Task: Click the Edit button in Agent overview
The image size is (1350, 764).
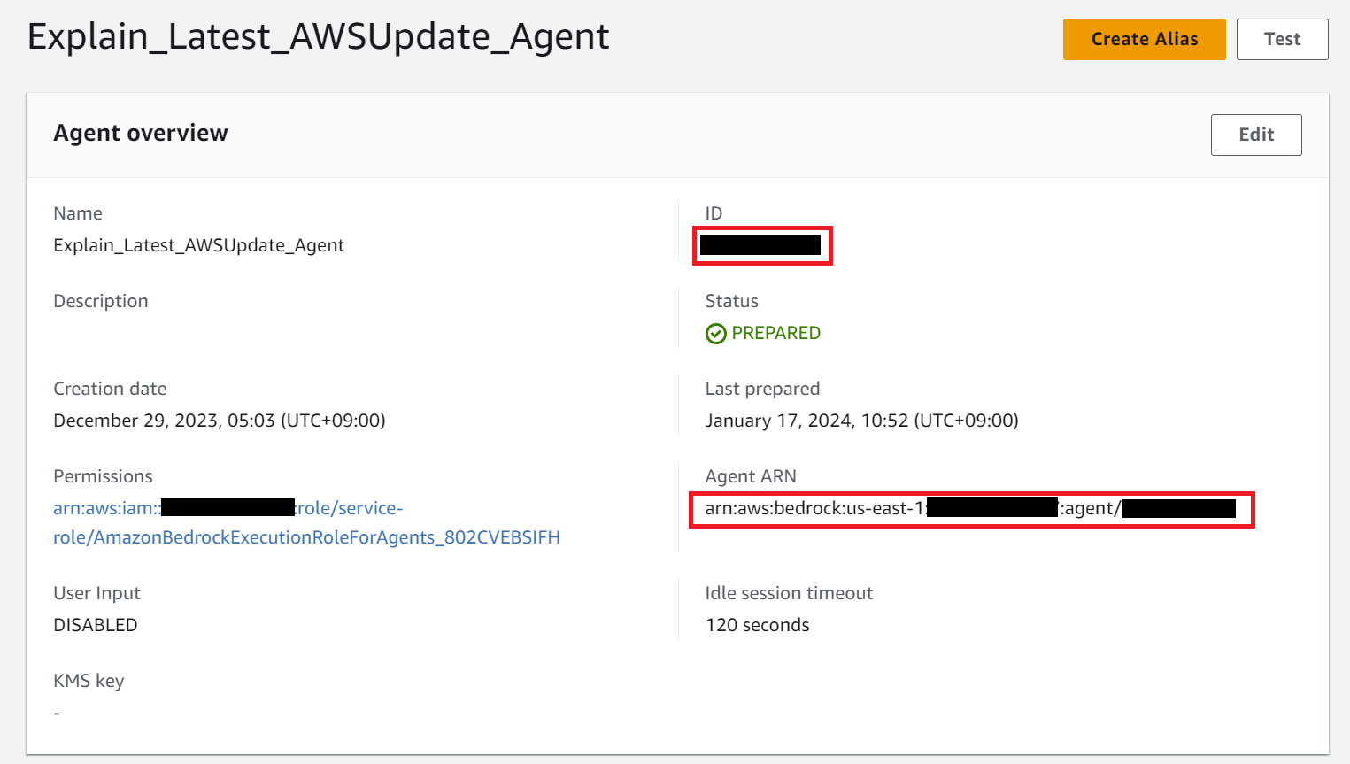Action: pyautogui.click(x=1255, y=135)
